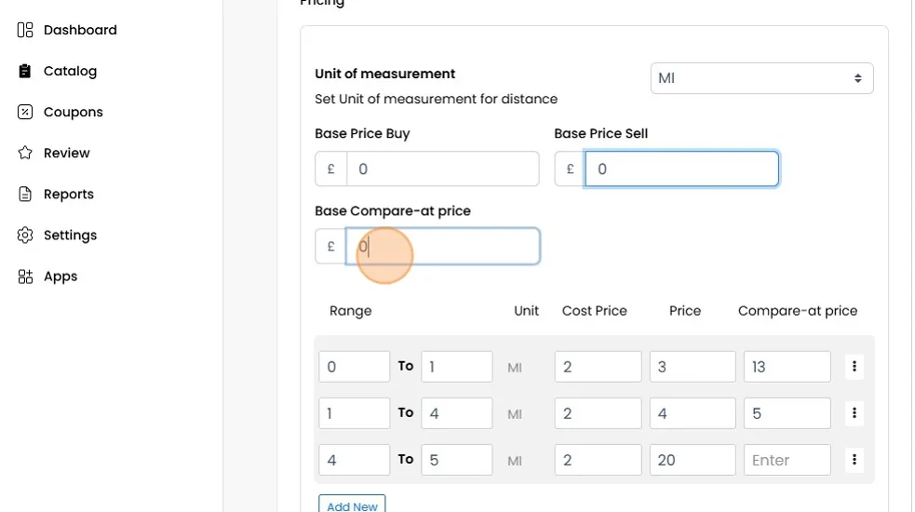915x512 pixels.
Task: Edit first row range start value 0
Action: [x=355, y=367]
